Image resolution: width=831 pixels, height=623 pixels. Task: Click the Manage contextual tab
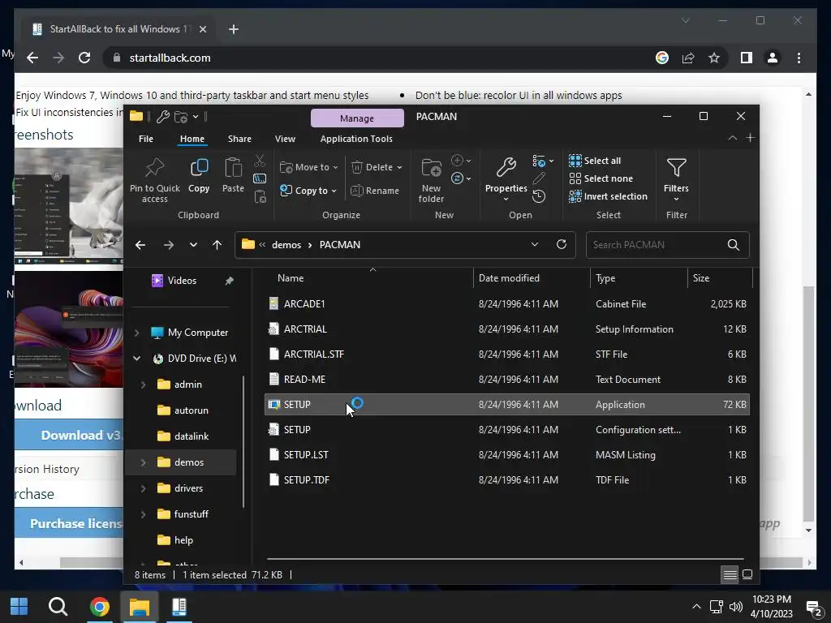coord(357,118)
